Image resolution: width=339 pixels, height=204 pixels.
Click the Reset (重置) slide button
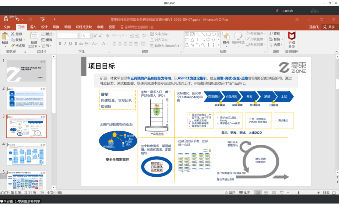click(47, 40)
